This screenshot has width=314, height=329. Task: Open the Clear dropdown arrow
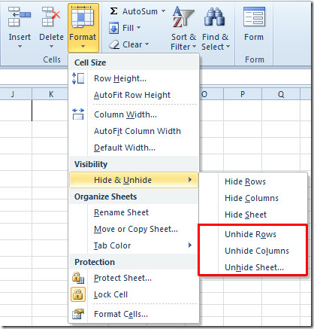coord(146,44)
